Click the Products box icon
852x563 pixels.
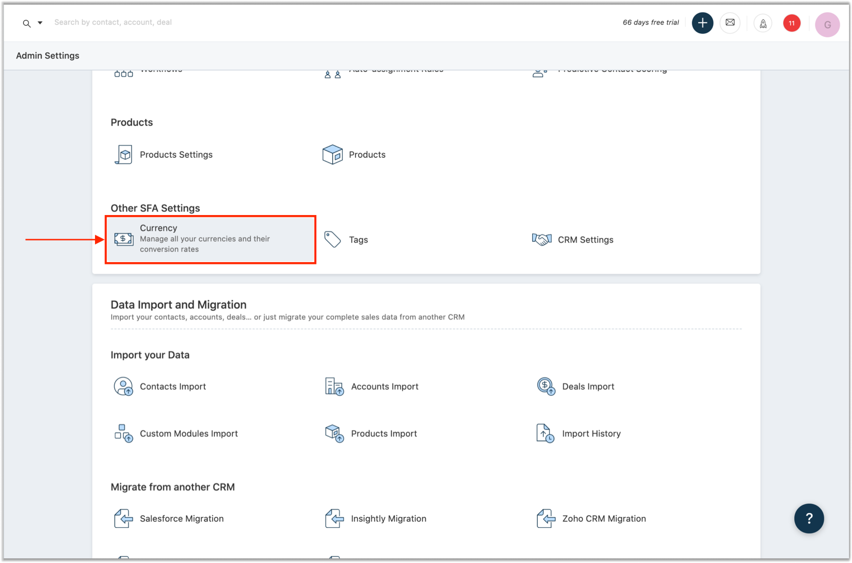pyautogui.click(x=332, y=155)
